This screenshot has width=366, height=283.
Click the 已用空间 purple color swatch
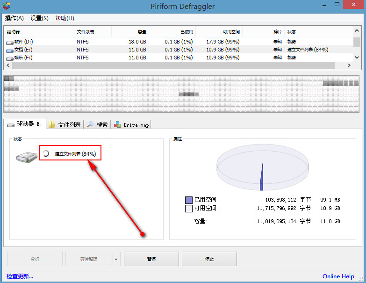click(188, 200)
